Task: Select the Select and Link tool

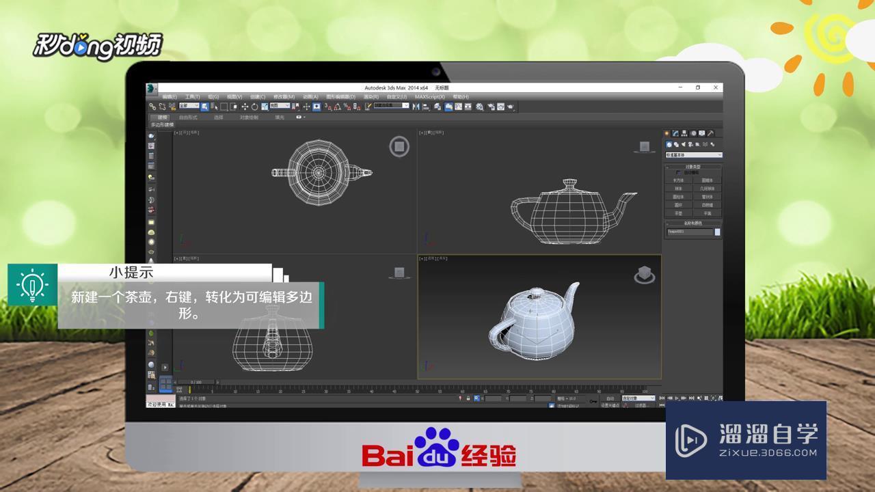Action: (x=152, y=107)
